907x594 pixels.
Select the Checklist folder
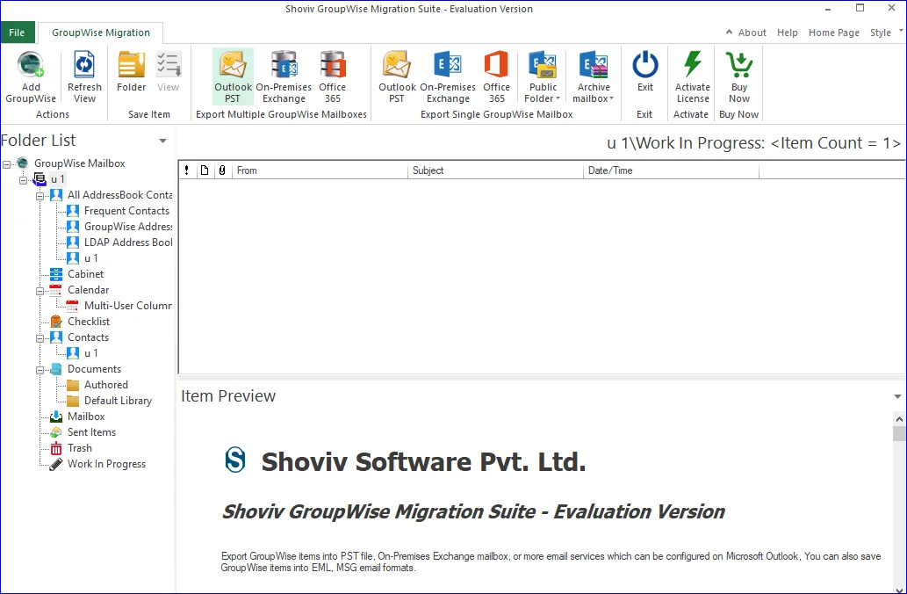89,322
